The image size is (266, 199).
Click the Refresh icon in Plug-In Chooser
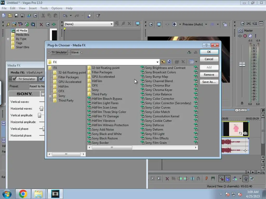pos(169,62)
